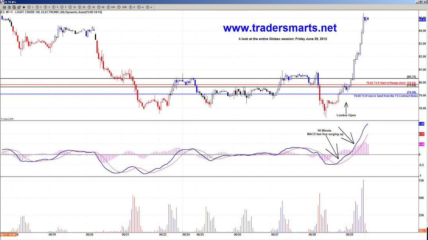Click the 06/25 date marker on time axis

click(200, 235)
